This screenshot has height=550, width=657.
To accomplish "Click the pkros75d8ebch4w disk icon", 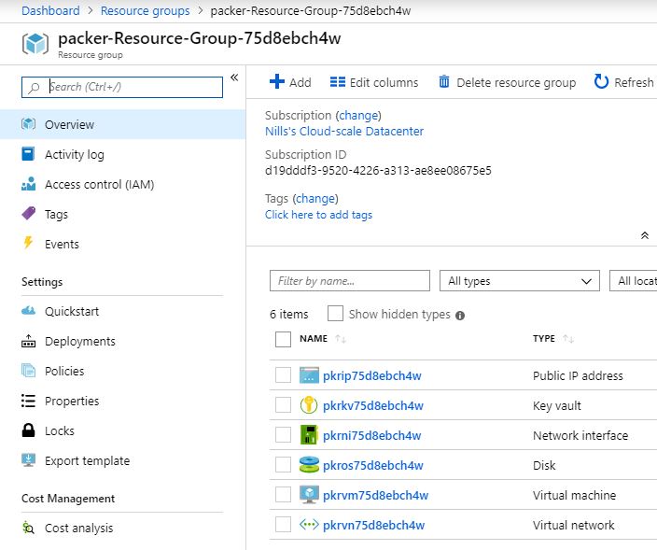I will (x=309, y=465).
